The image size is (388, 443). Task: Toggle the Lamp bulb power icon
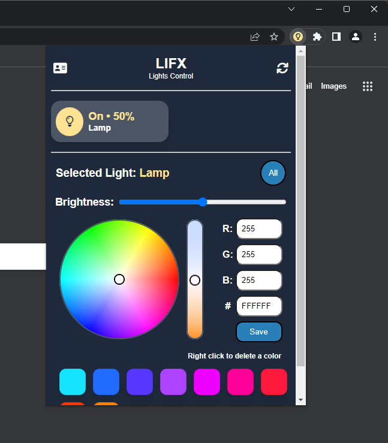(x=70, y=121)
